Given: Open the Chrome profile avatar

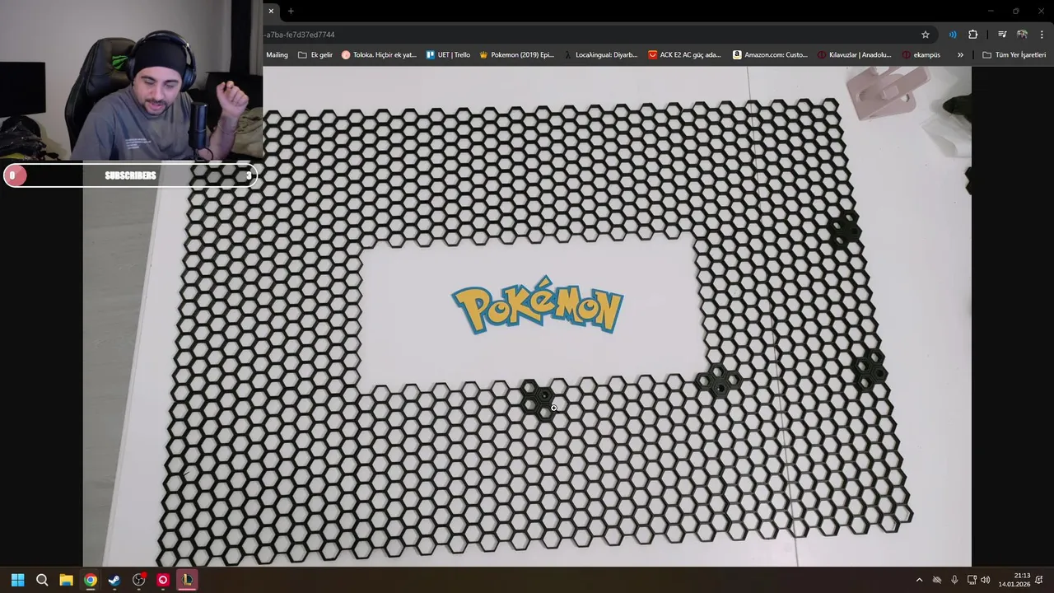Looking at the screenshot, I should pos(1022,35).
